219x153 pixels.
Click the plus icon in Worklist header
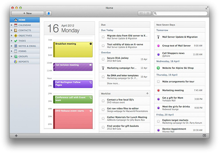tap(147, 93)
